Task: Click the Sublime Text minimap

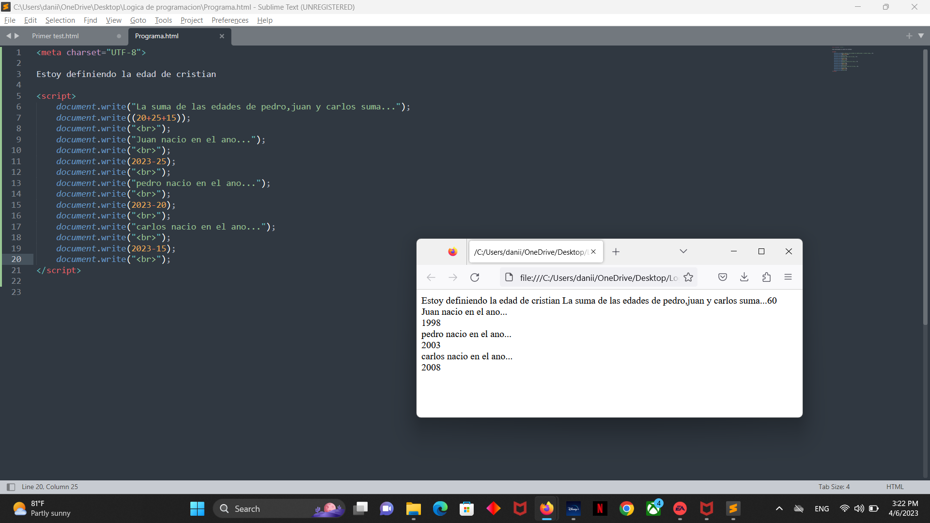Action: (x=852, y=59)
